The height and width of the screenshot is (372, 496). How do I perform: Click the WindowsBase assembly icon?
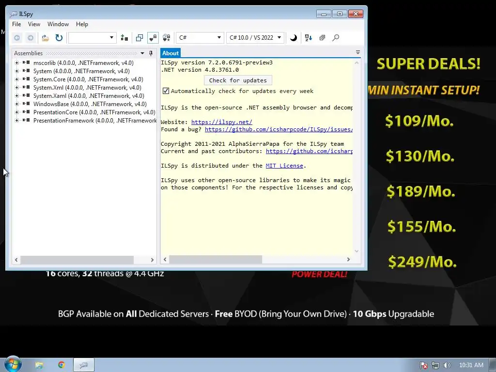(26, 104)
